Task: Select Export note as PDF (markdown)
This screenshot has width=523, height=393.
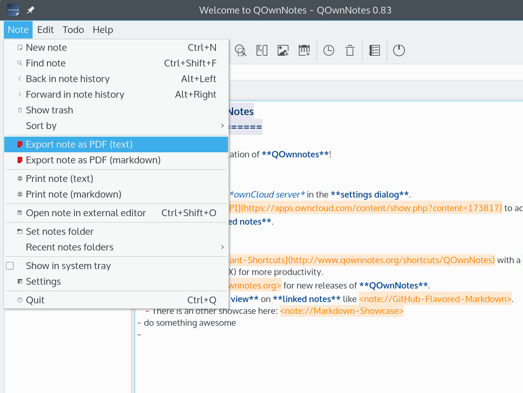Action: point(116,160)
